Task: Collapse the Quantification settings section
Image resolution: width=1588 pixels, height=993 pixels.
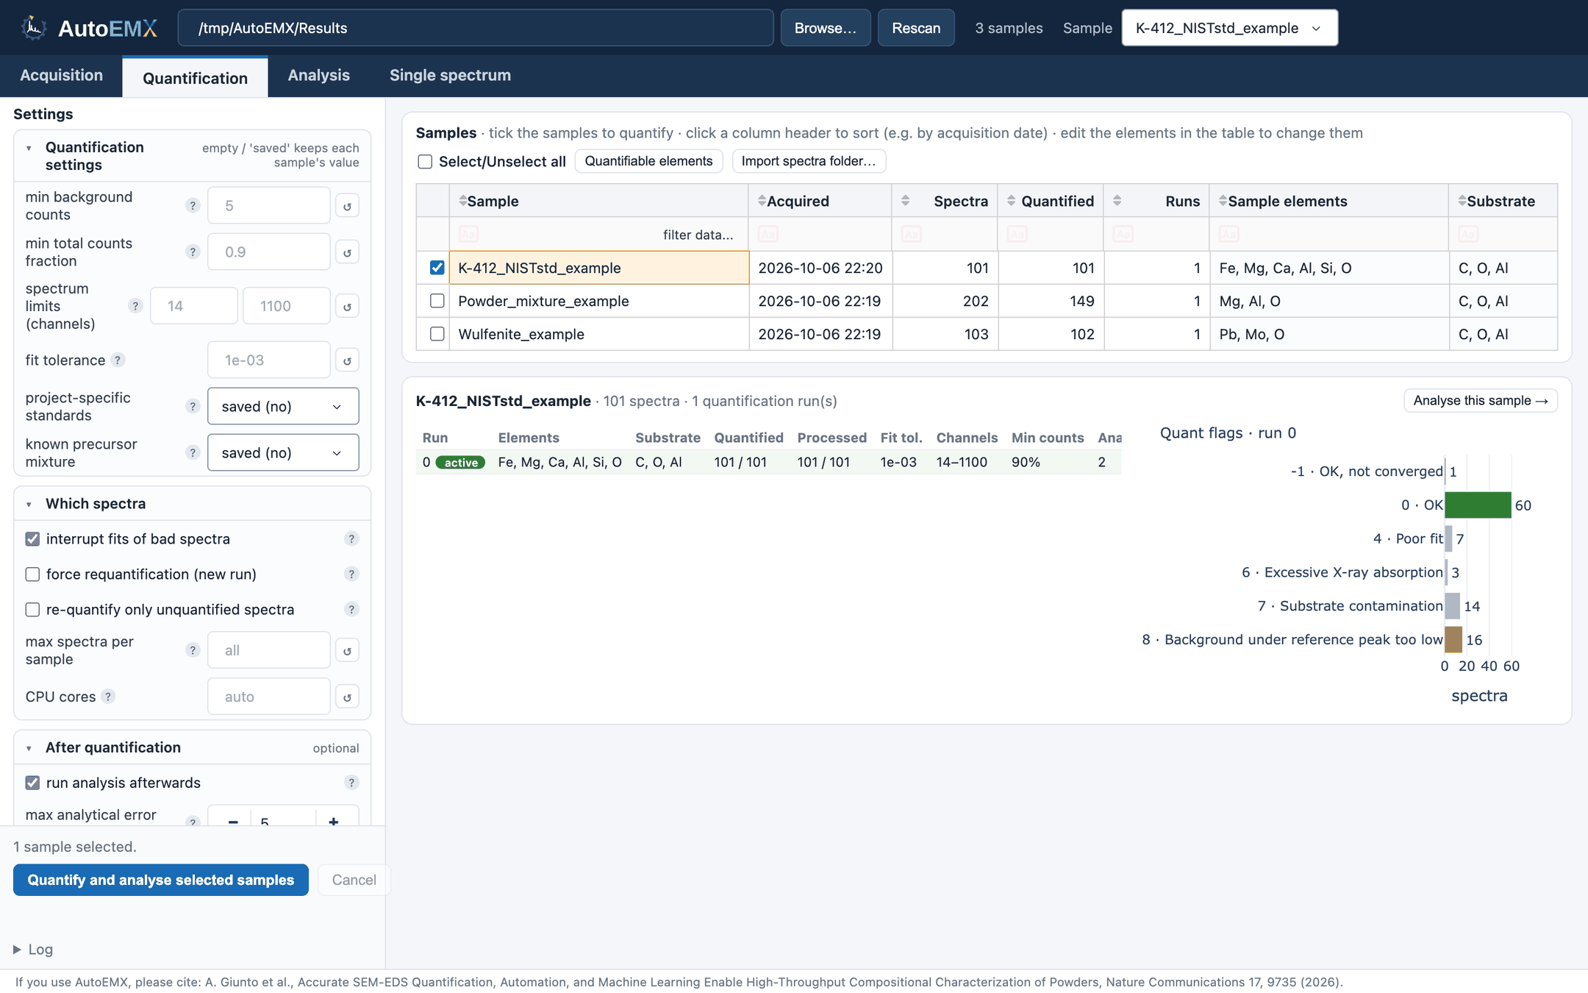Action: point(29,149)
